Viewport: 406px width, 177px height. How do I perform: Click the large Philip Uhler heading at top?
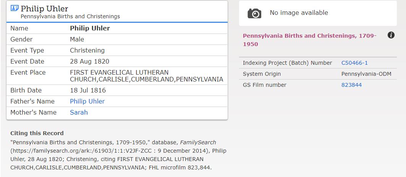(x=44, y=8)
